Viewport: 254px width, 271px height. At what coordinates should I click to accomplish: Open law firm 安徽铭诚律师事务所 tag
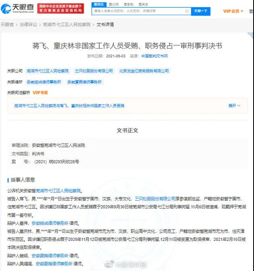point(44,82)
